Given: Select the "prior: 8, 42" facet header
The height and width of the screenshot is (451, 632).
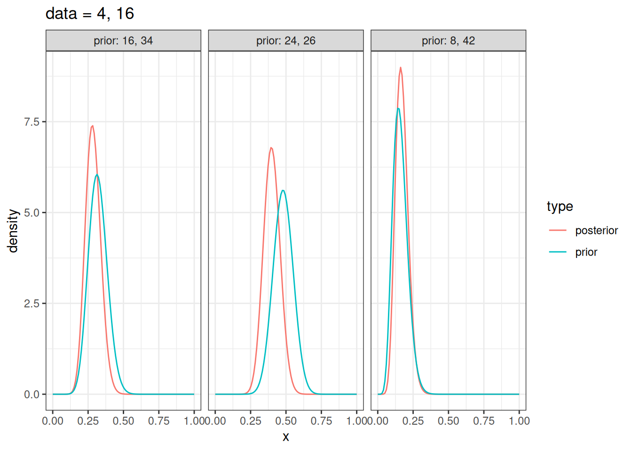Looking at the screenshot, I should pos(448,41).
